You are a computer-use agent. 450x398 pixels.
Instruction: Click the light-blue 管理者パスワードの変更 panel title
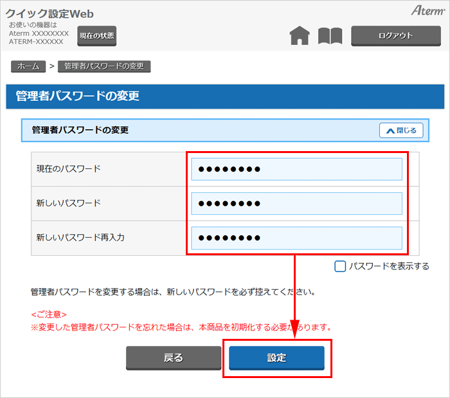pos(80,131)
